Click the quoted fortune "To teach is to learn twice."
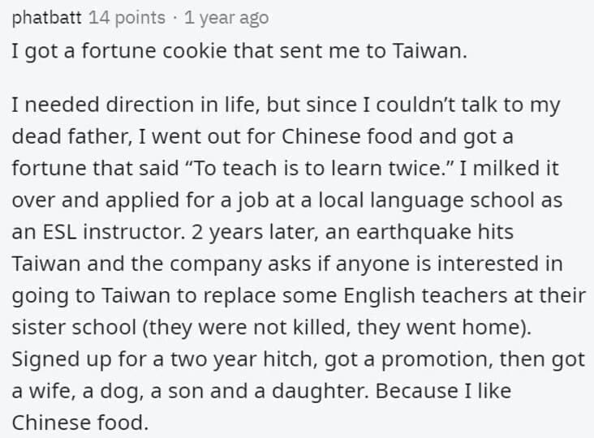594x438 pixels. point(356,166)
